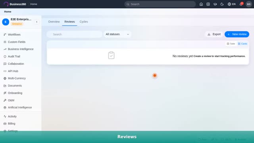Click the E2E Enterprise avatar circle
254x143 pixels.
[x=6, y=22]
